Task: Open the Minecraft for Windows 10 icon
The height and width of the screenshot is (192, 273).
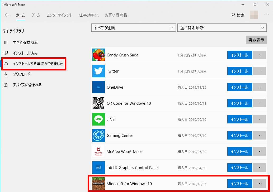Action: point(98,184)
